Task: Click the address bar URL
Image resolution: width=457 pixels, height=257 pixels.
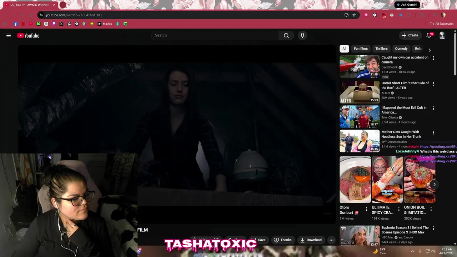Action: coord(74,15)
